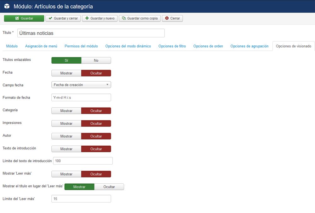This screenshot has height=213, width=315.
Task: Select Opciones de visionado tab
Action: click(294, 46)
